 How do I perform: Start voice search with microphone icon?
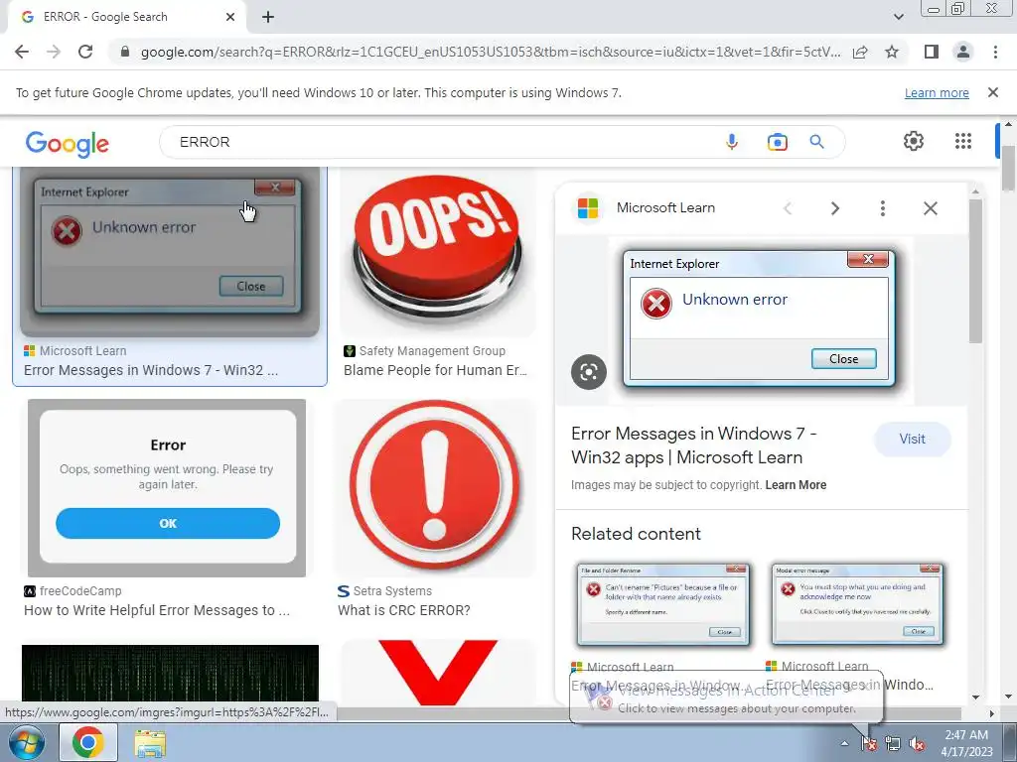[732, 142]
